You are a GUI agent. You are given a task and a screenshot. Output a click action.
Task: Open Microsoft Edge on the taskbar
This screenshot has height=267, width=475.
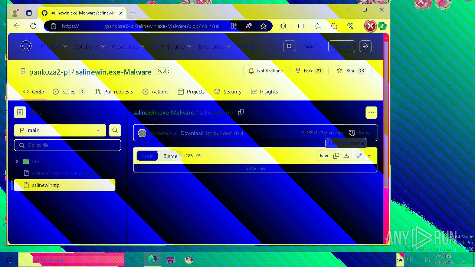pyautogui.click(x=153, y=259)
